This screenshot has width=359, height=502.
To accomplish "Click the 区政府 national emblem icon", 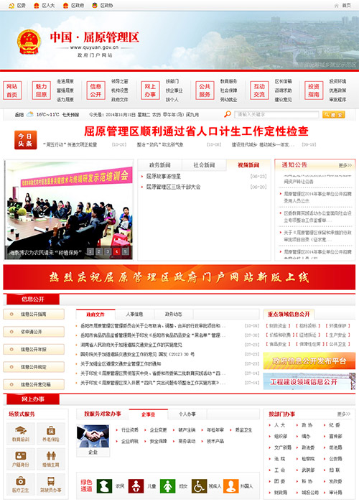I will pyautogui.click(x=65, y=6).
